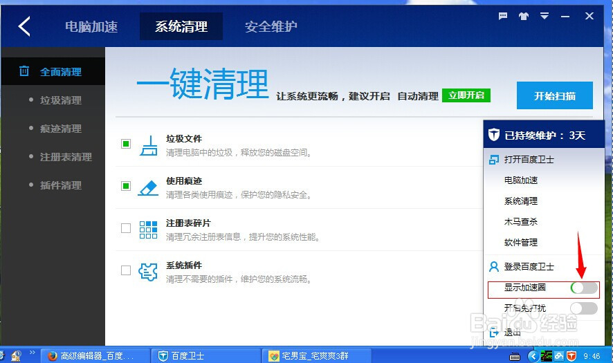Screen dimensions: 613x363
Task: Click the 垃圾文件 title text
Action: [x=184, y=139]
